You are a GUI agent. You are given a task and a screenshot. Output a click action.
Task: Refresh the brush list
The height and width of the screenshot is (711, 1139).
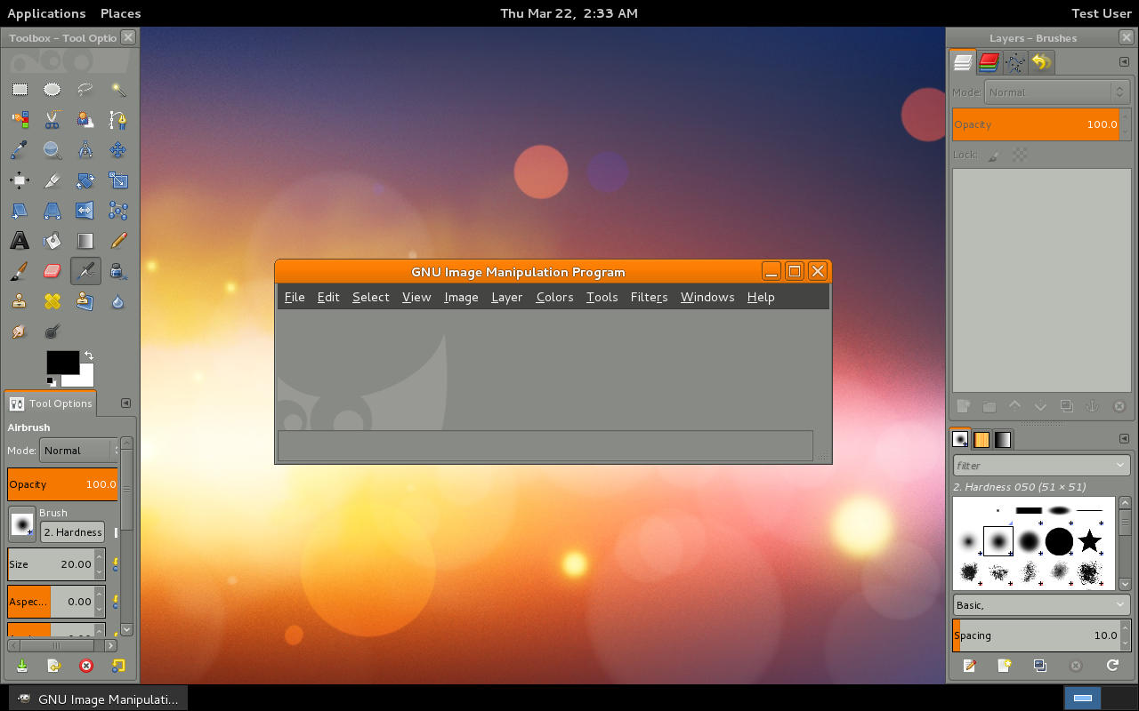click(1111, 666)
